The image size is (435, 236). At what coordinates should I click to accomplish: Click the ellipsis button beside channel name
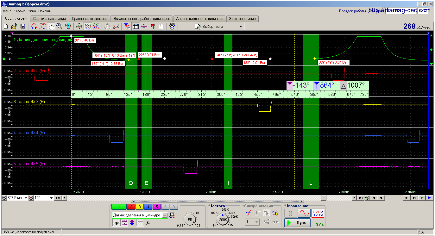[x=164, y=215]
